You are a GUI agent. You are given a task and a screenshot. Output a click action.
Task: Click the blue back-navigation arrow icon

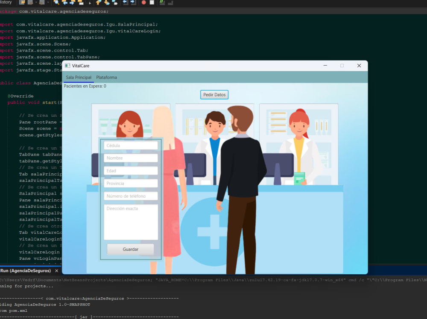(65, 3)
